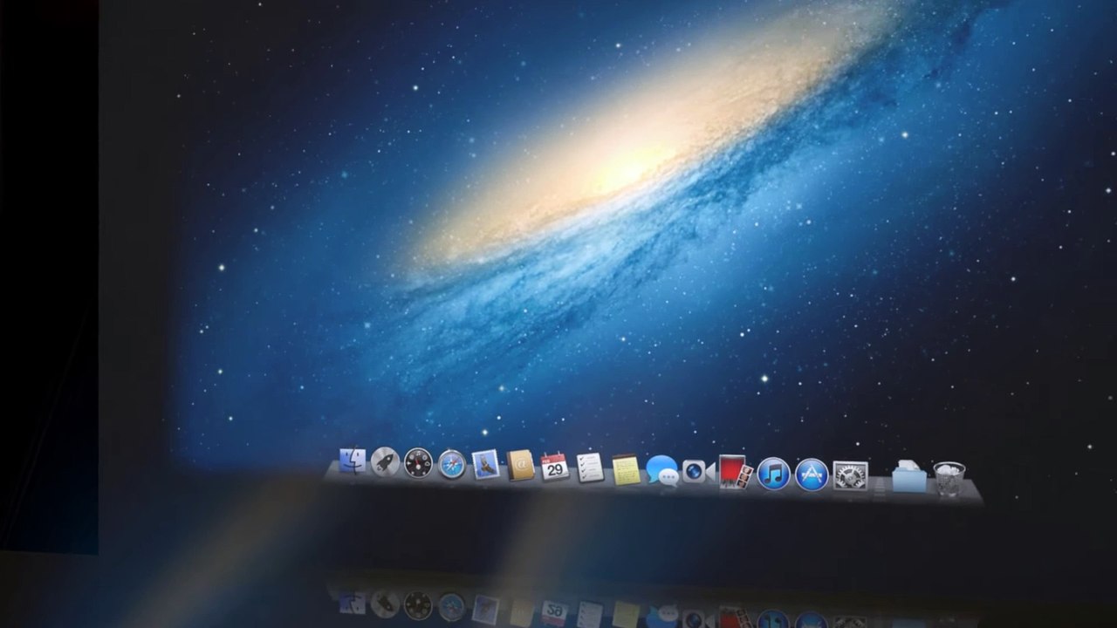Launch FaceTime camera icon in Dock

[698, 471]
